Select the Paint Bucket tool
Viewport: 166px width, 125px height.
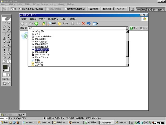tap(9, 42)
